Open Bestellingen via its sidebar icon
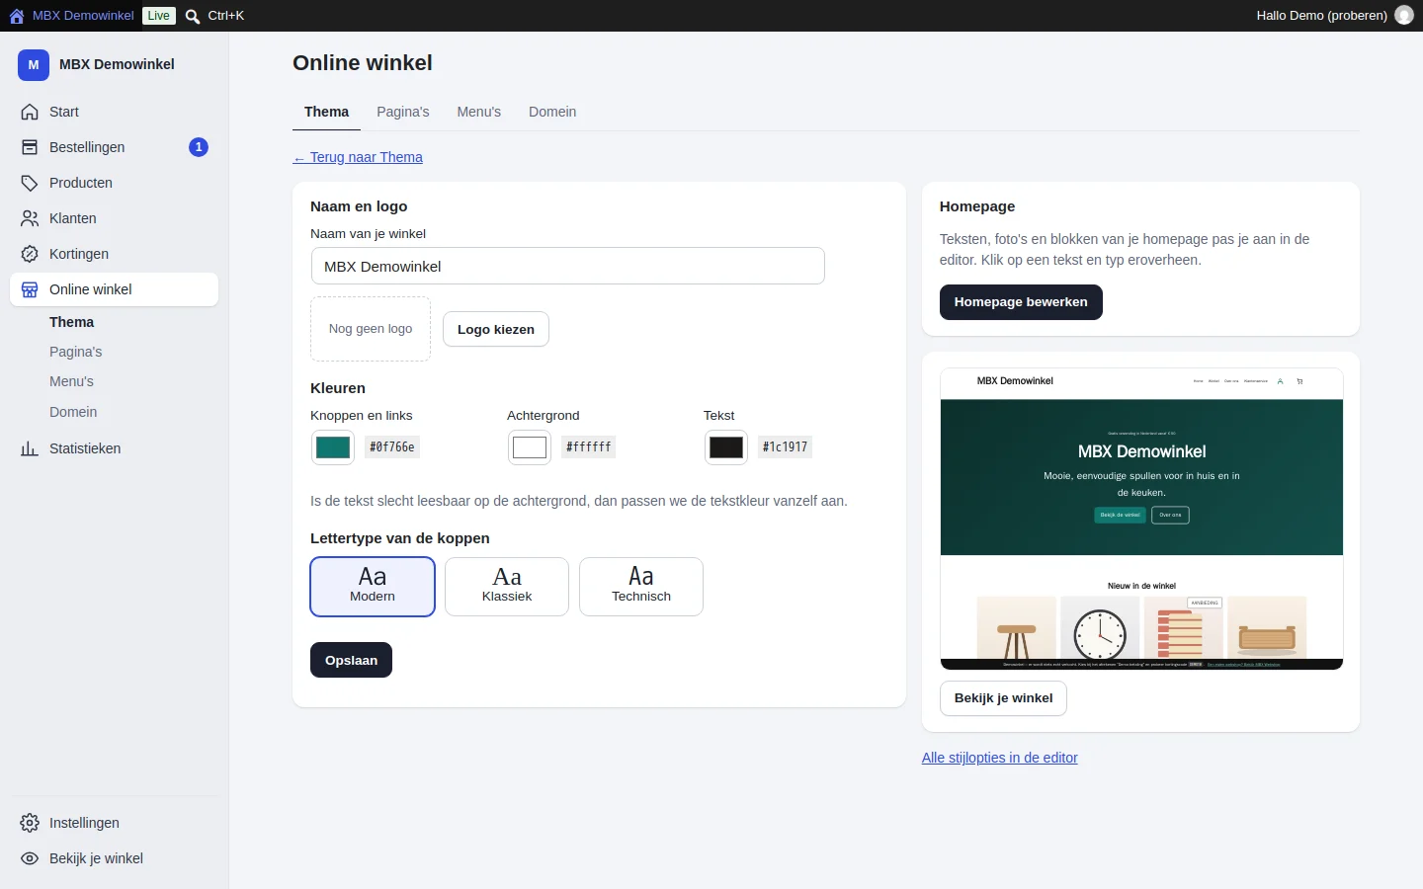Viewport: 1423px width, 889px height. coord(30,147)
